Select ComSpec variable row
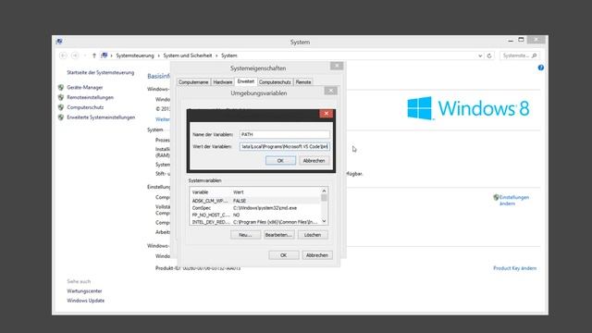Viewport: 592px width, 333px height. (255, 208)
